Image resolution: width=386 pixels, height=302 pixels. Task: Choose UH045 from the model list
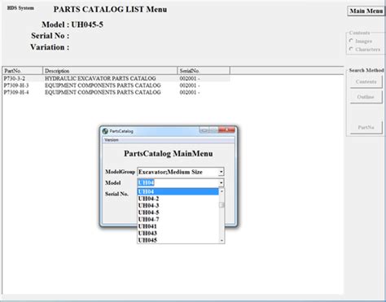coord(178,240)
